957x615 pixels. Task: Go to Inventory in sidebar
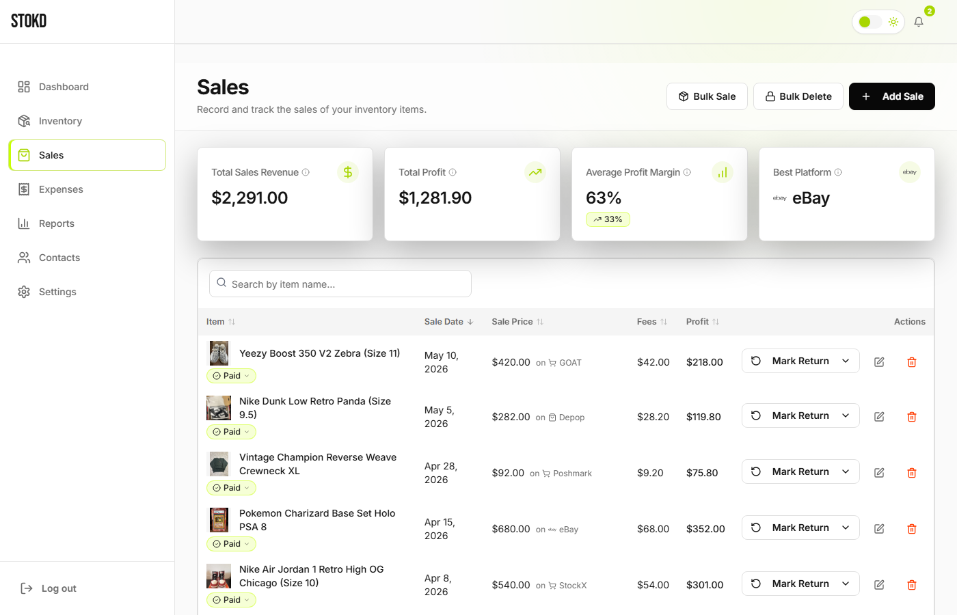click(x=87, y=121)
